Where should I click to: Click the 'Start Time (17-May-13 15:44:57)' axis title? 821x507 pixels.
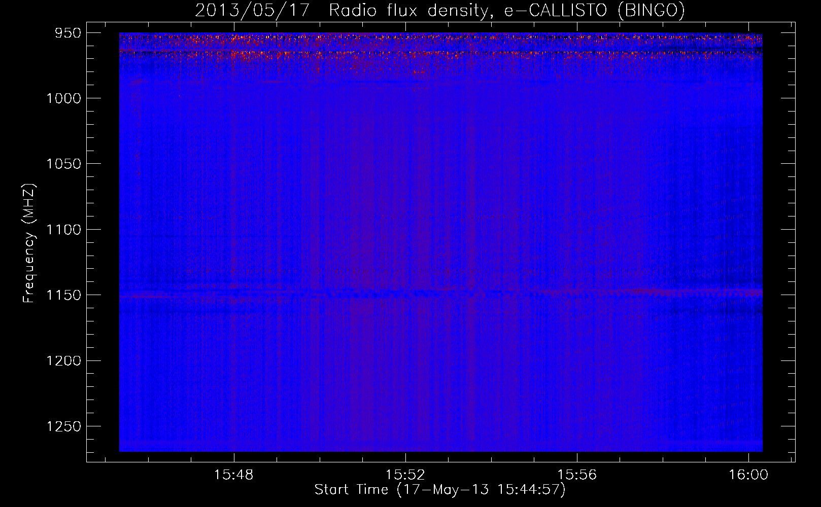[x=440, y=490]
